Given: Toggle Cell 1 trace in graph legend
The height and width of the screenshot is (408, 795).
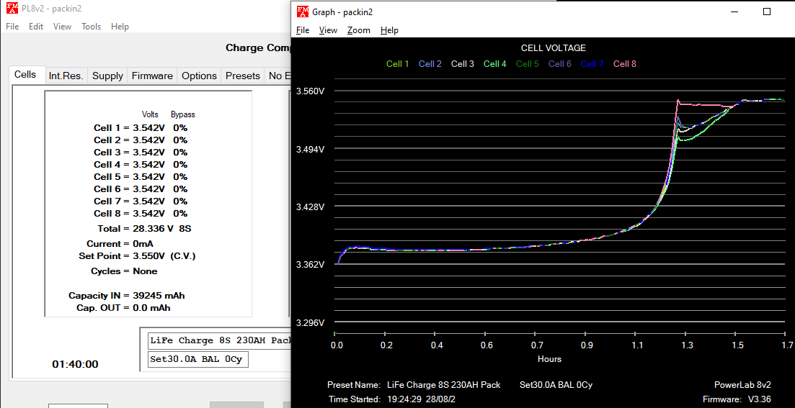Looking at the screenshot, I should pyautogui.click(x=397, y=64).
